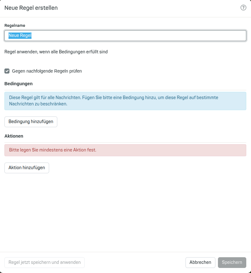Click 'Regel jetzt speichern und anwenden'

44,262
